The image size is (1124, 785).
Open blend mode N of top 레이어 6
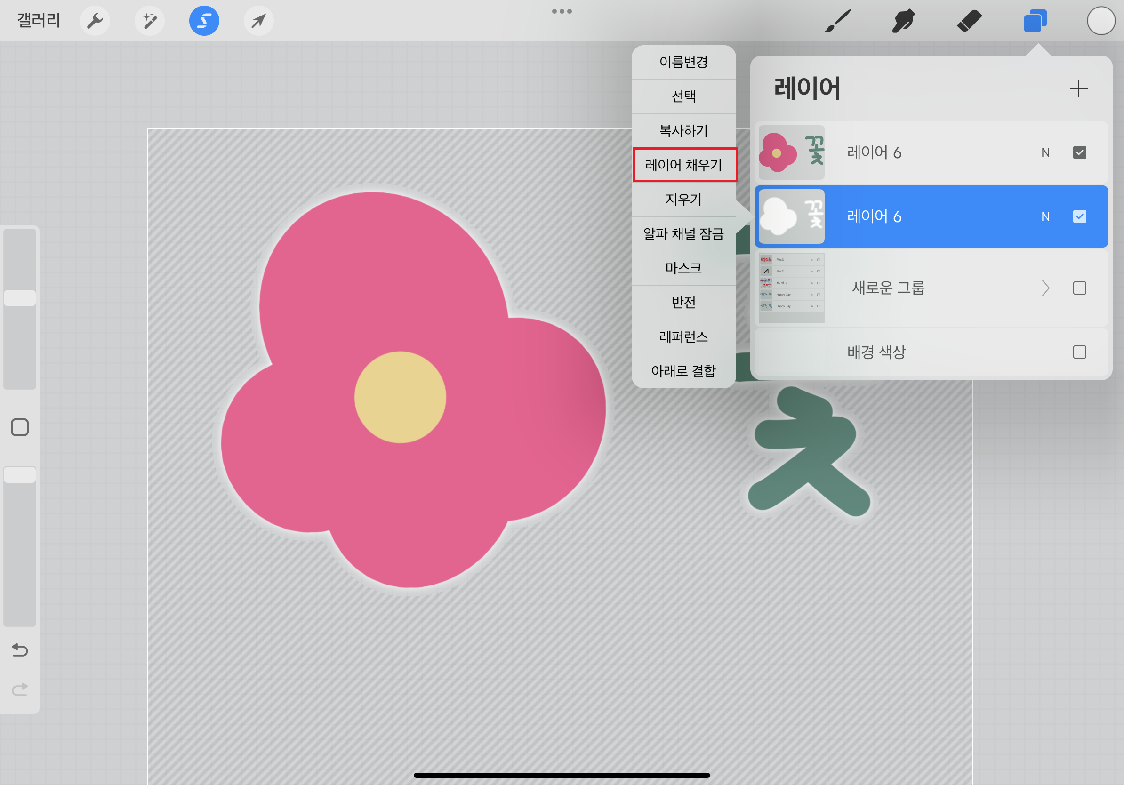1045,152
